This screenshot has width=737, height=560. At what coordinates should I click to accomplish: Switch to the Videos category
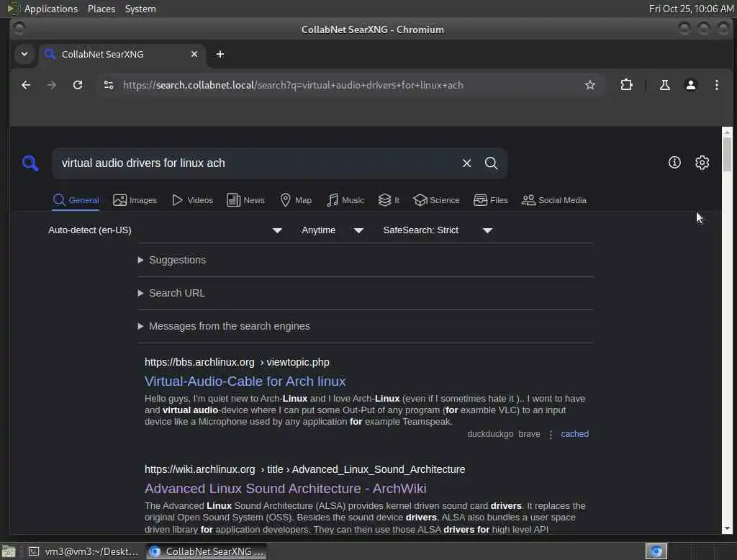tap(192, 200)
